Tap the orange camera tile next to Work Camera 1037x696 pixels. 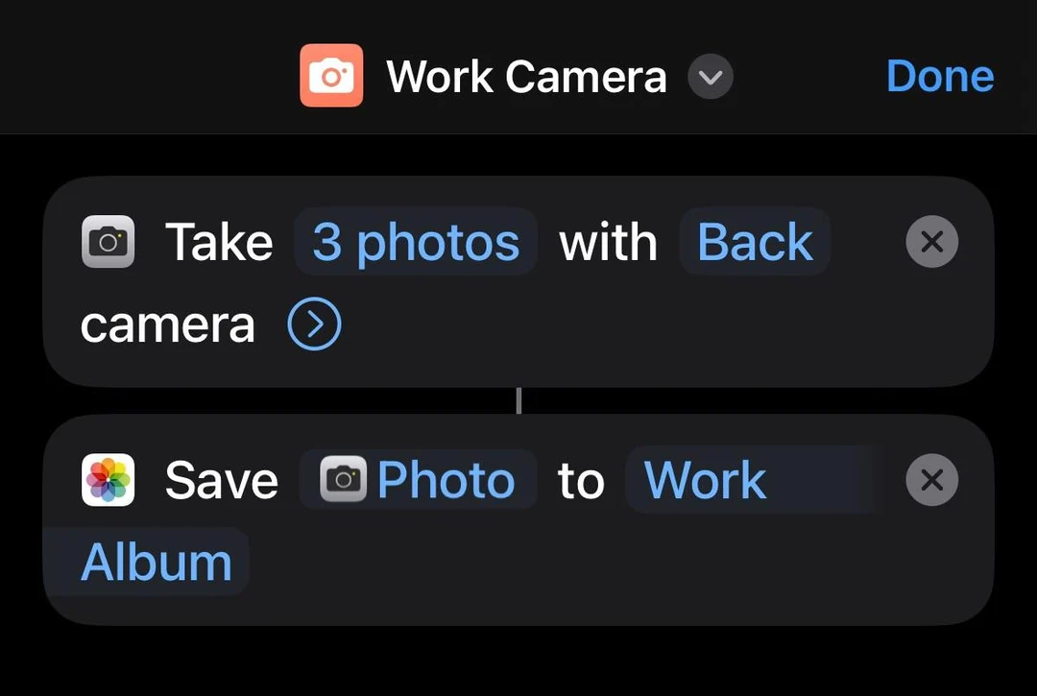point(331,75)
